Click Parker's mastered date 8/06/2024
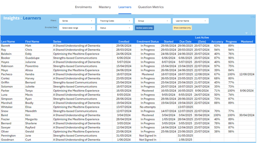 pyautogui.click(x=247, y=91)
